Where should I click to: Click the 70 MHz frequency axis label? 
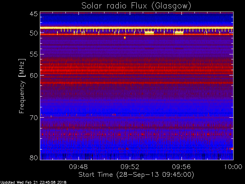point(34,118)
